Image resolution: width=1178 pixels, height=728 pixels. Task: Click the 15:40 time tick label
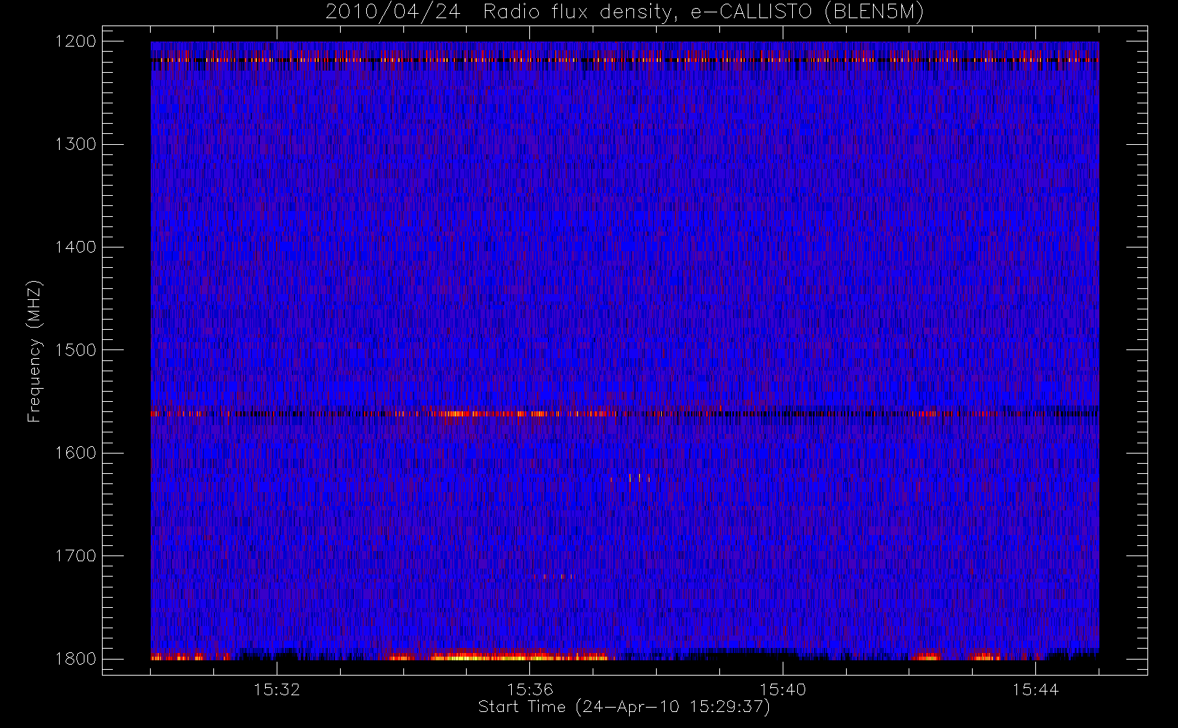tap(783, 689)
